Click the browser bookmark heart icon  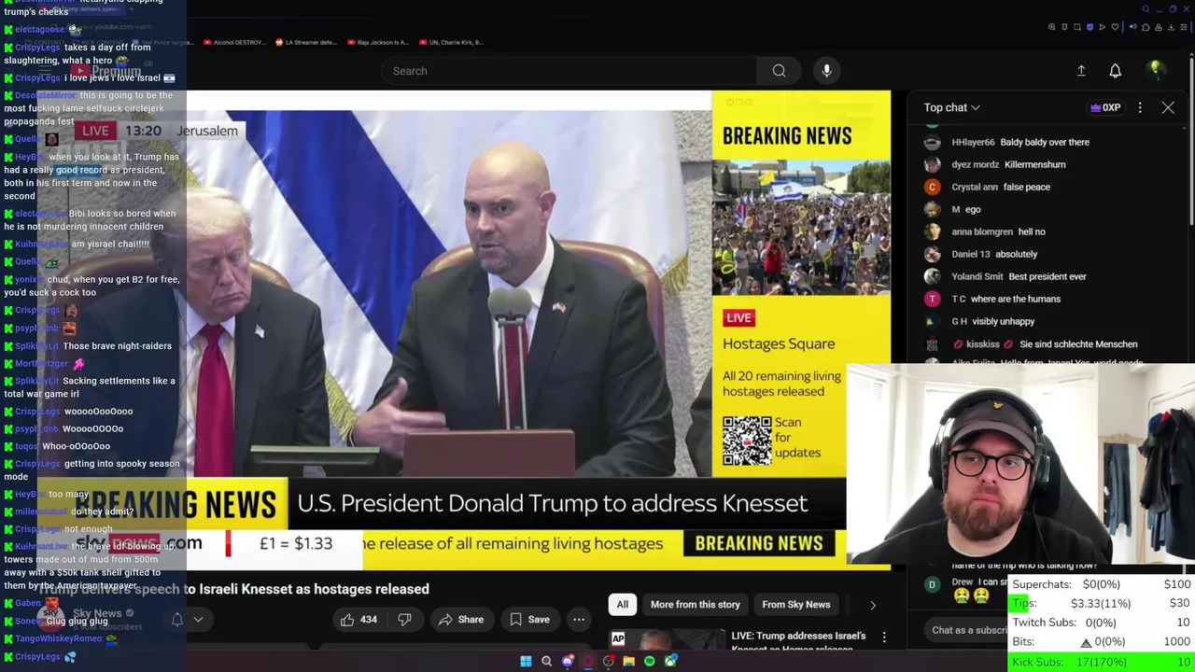(x=1115, y=27)
